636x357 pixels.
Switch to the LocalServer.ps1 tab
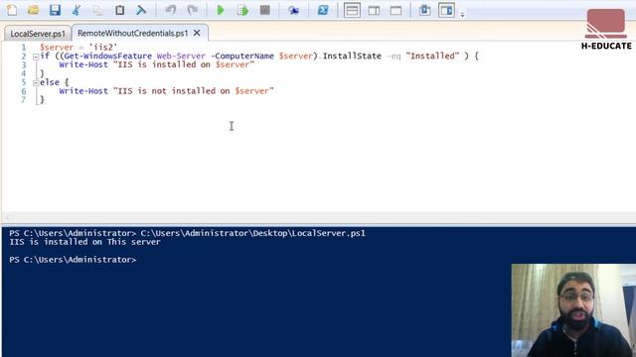(x=38, y=34)
